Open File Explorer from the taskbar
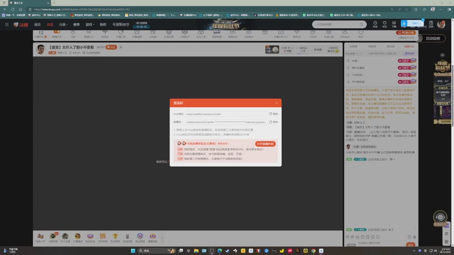454x255 pixels. pos(196,250)
